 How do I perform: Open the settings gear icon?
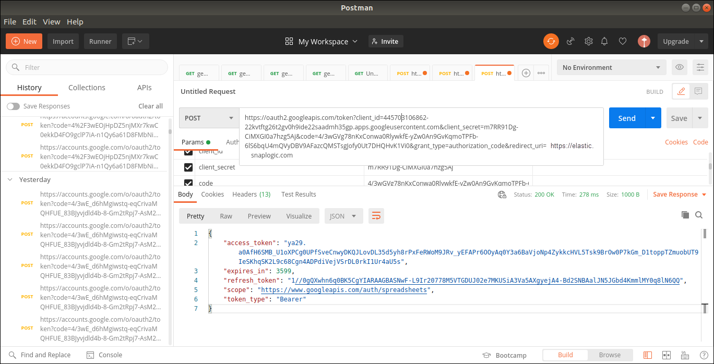click(588, 41)
